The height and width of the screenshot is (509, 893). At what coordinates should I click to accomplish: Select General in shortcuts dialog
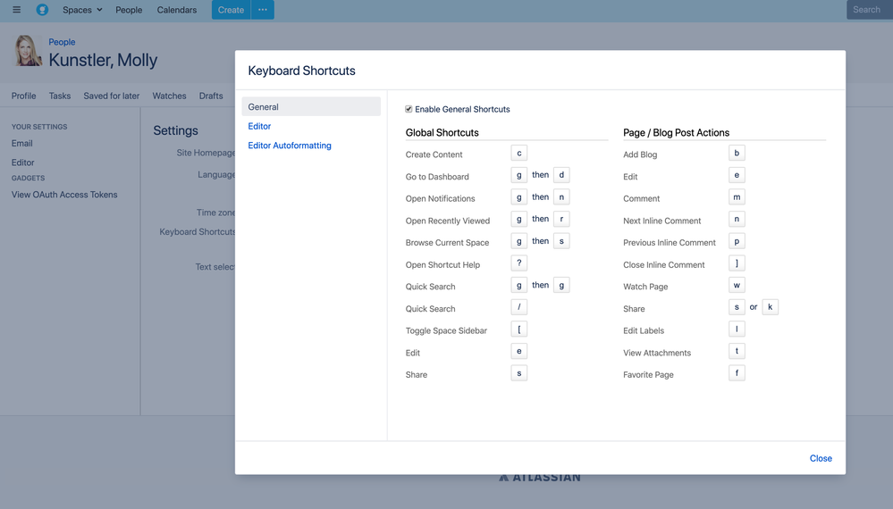(311, 106)
